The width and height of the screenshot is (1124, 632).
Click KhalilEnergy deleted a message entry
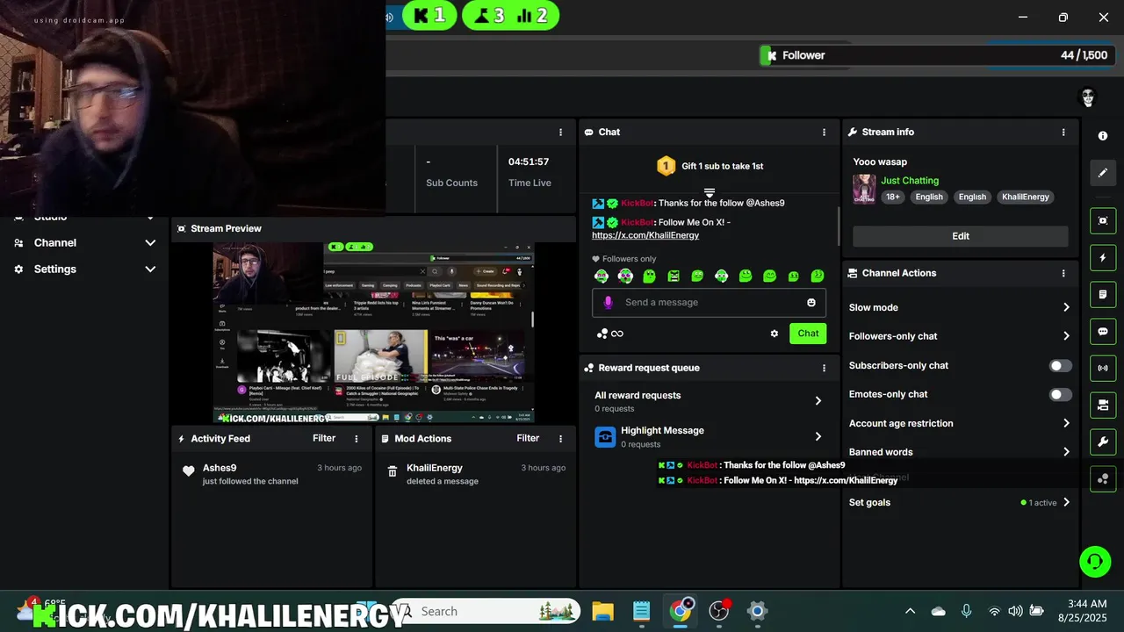pos(476,474)
